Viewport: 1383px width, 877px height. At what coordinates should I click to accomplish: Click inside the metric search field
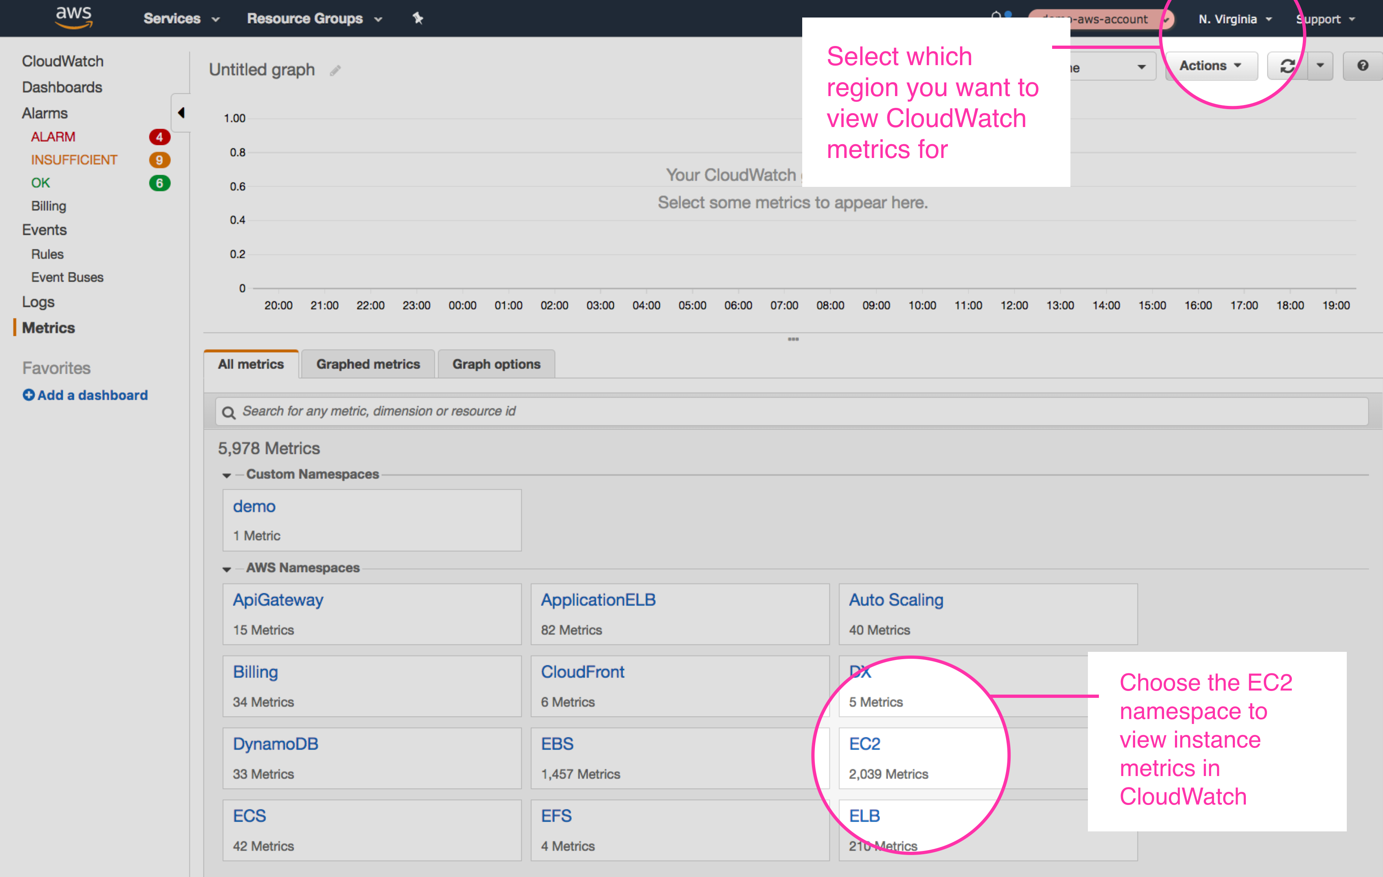pos(517,411)
